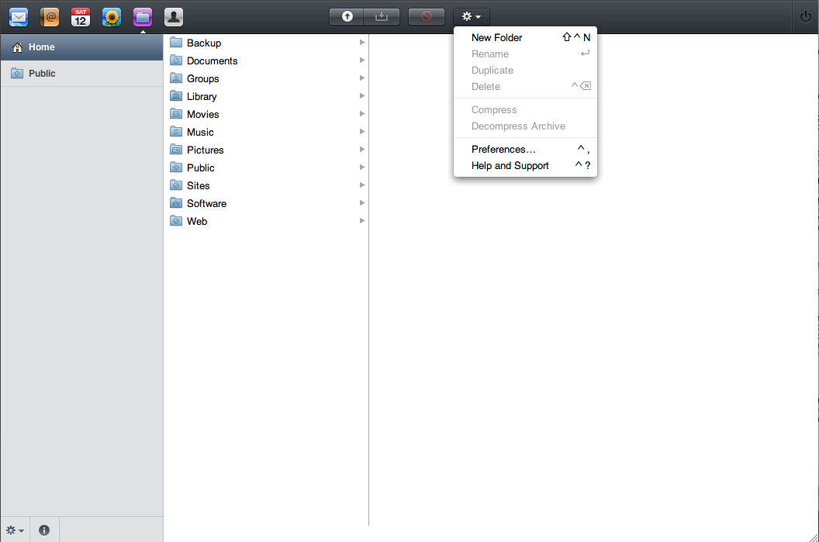This screenshot has height=542, width=819.
Task: Expand the Movies folder arrow
Action: [x=362, y=113]
